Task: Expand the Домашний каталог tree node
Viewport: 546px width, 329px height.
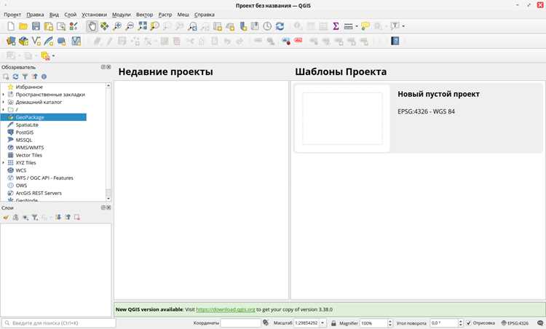Action: [3, 102]
